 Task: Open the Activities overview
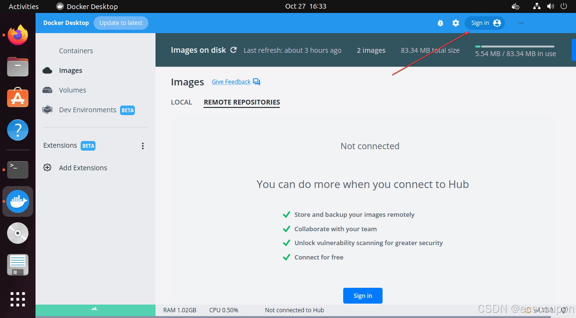[x=24, y=6]
